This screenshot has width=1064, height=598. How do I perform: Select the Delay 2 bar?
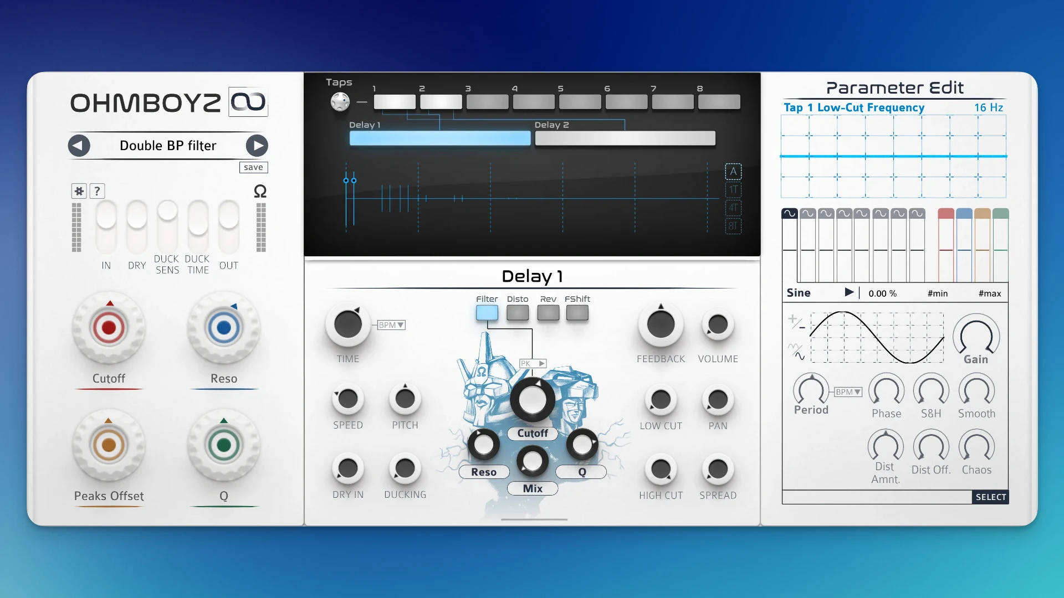point(625,138)
